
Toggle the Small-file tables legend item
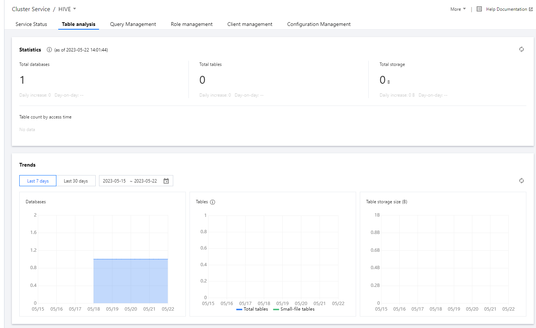pyautogui.click(x=294, y=309)
